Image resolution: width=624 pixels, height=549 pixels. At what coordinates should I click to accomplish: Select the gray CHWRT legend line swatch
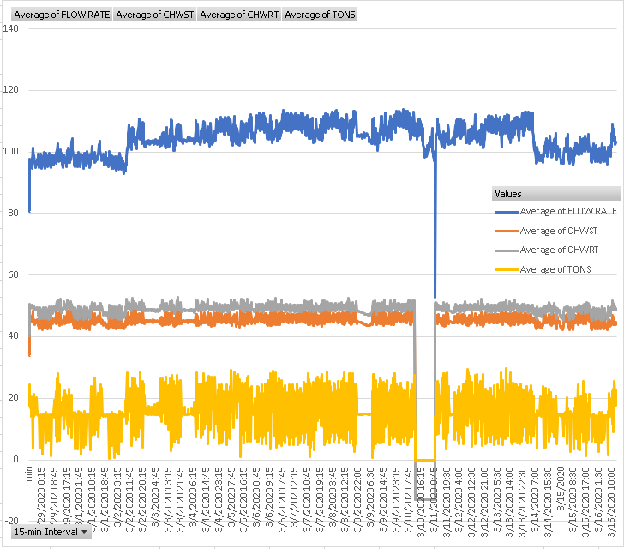[507, 250]
